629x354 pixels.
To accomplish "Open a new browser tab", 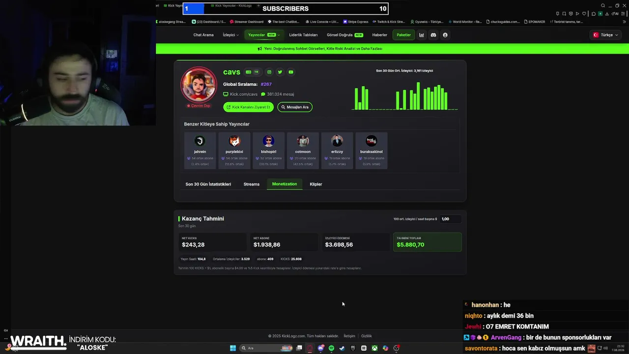I will coord(258,5).
